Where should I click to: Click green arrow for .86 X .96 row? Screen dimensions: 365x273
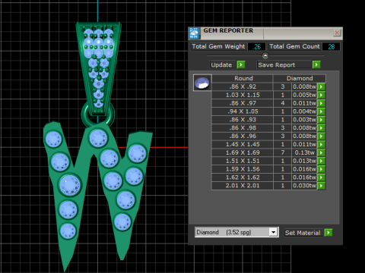click(x=321, y=136)
